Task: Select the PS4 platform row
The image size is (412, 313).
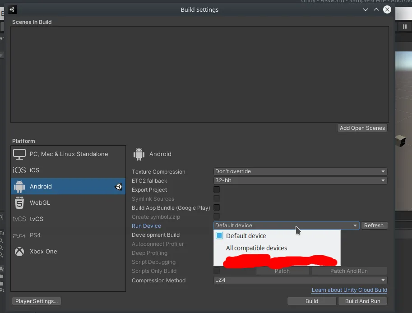Action: (x=68, y=235)
